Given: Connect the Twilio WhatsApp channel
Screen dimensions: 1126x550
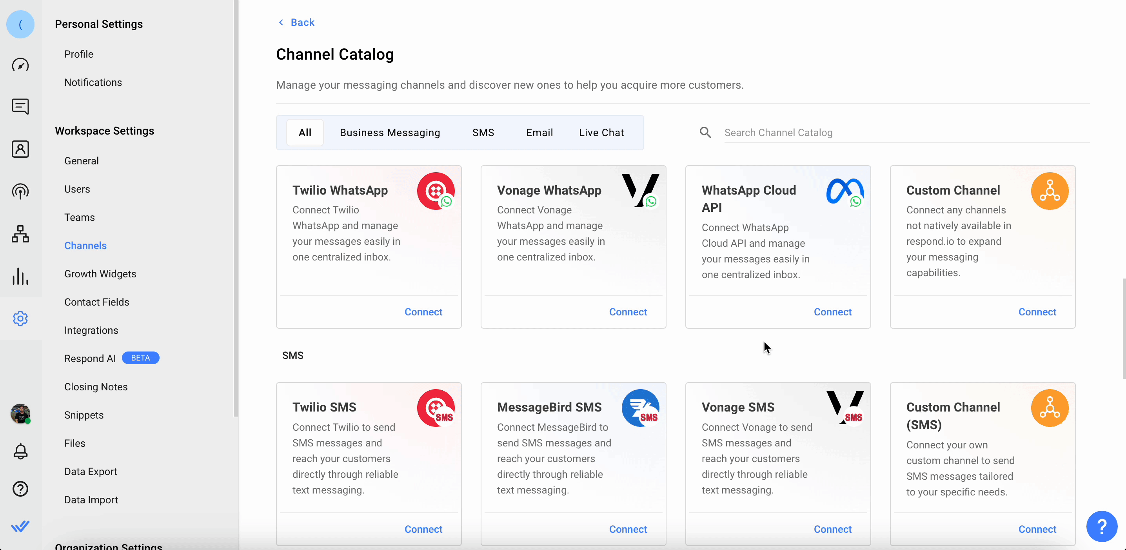Looking at the screenshot, I should coord(423,312).
